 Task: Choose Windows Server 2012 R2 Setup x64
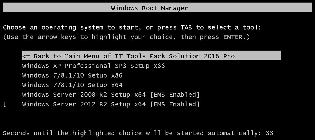pos(111,104)
